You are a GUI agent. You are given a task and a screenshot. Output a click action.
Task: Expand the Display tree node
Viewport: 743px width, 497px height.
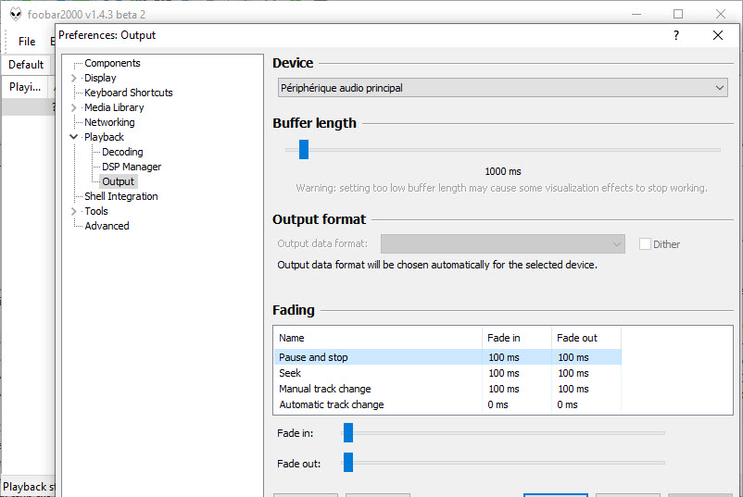pos(74,78)
